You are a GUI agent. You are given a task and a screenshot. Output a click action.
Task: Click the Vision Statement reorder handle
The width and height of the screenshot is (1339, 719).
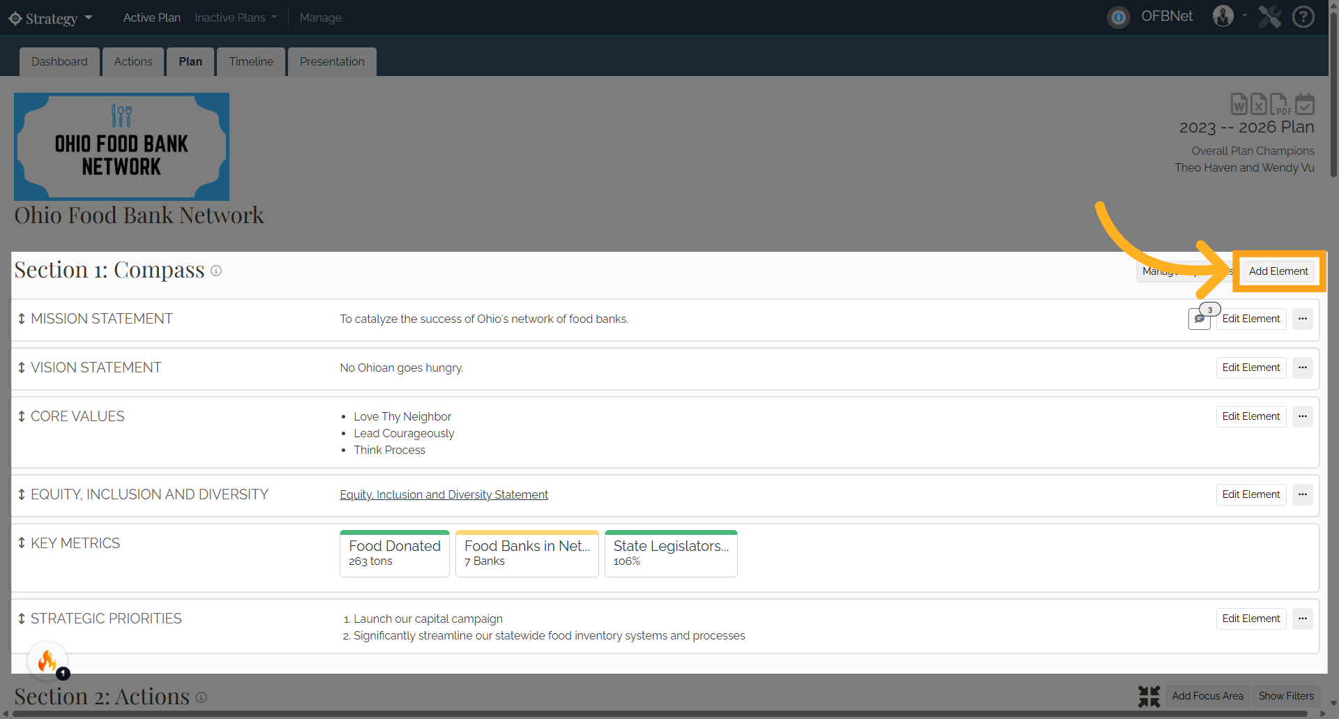tap(22, 368)
